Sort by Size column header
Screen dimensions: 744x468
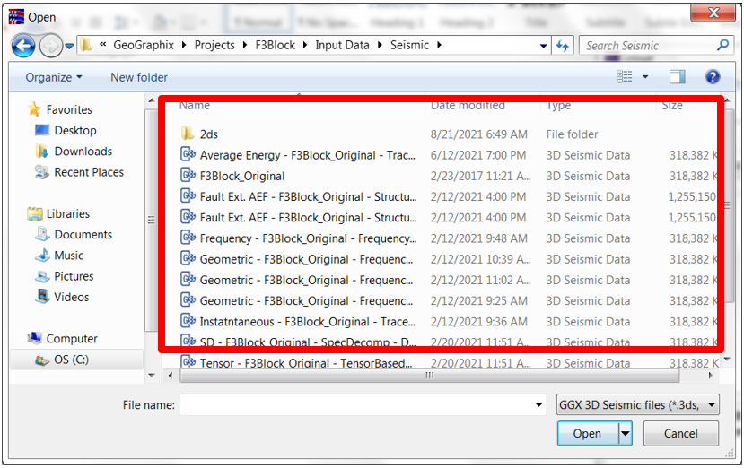672,105
